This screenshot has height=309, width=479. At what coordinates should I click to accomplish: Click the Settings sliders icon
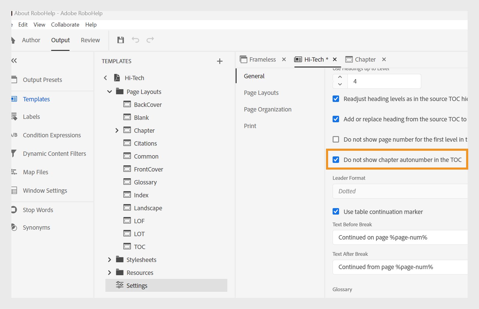[x=120, y=285]
